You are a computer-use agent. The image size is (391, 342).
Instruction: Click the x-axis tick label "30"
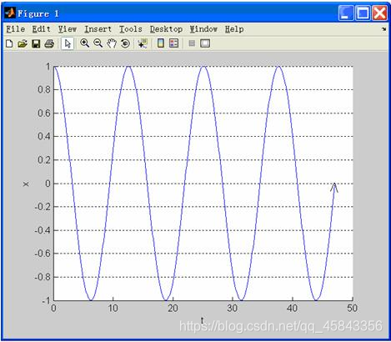pos(233,308)
